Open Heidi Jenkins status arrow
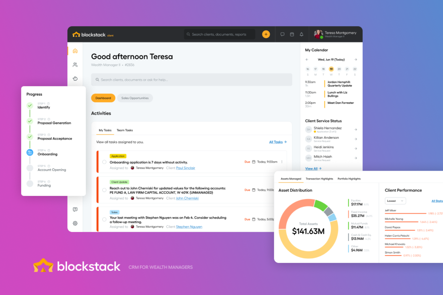Image resolution: width=443 pixels, height=295 pixels. coord(356,149)
